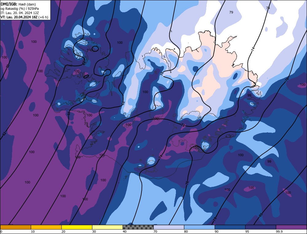Image resolution: width=307 pixels, height=234 pixels.
Task: Click the '10' legend scale value
Action: (x=33, y=232)
